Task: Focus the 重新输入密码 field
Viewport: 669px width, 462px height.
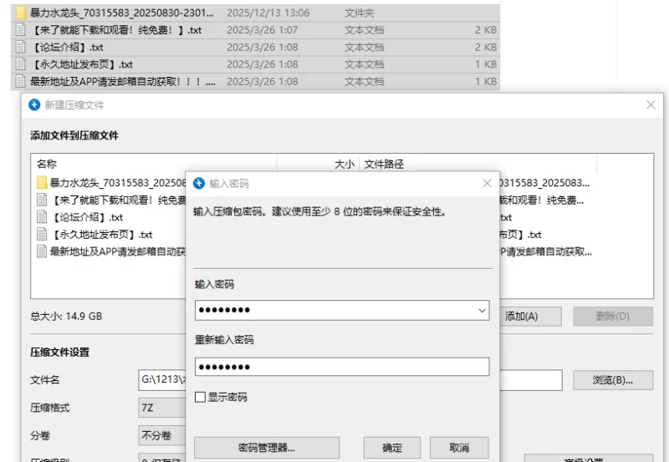Action: 342,367
